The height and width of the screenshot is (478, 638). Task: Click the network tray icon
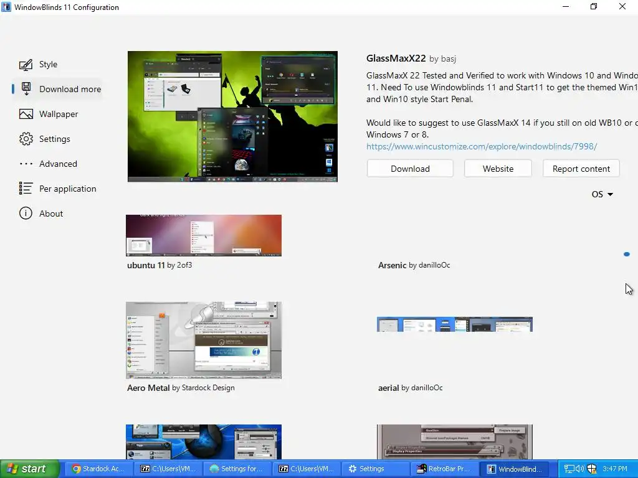pyautogui.click(x=569, y=469)
